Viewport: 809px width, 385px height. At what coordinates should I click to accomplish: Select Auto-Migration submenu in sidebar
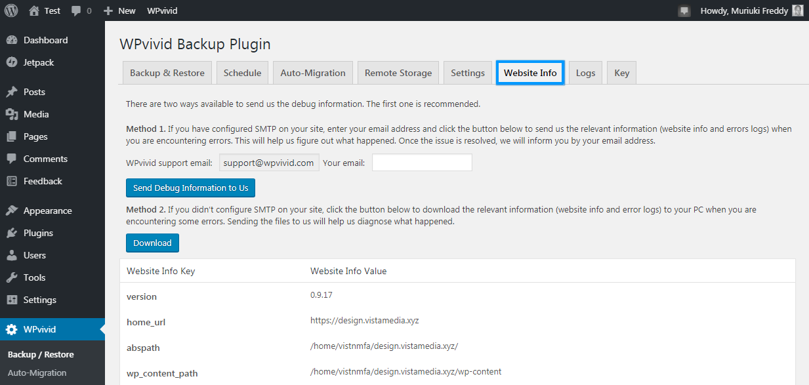tap(37, 373)
